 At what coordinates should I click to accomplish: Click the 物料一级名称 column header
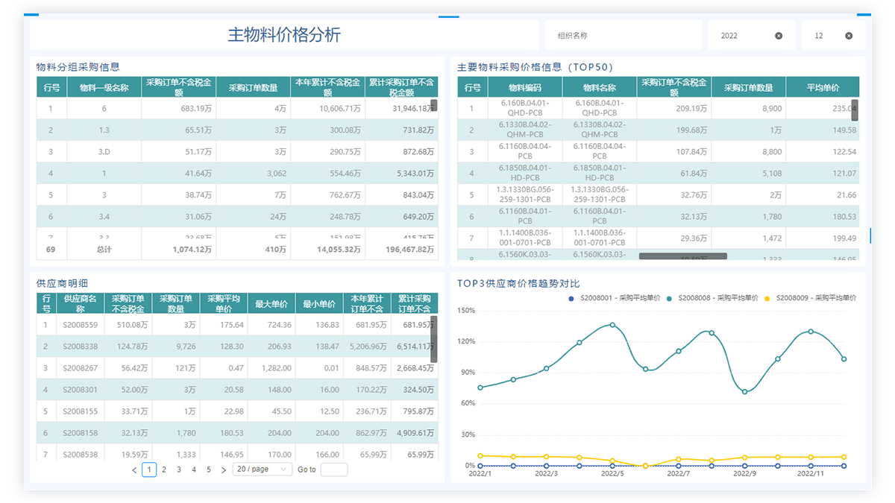(x=104, y=87)
